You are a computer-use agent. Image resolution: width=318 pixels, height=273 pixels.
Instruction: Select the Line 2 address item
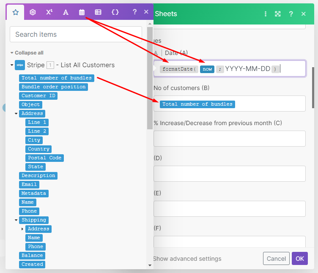coord(37,131)
